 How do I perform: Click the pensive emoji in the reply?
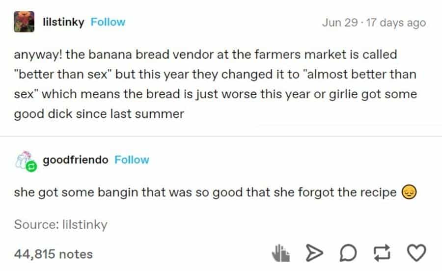(x=409, y=192)
